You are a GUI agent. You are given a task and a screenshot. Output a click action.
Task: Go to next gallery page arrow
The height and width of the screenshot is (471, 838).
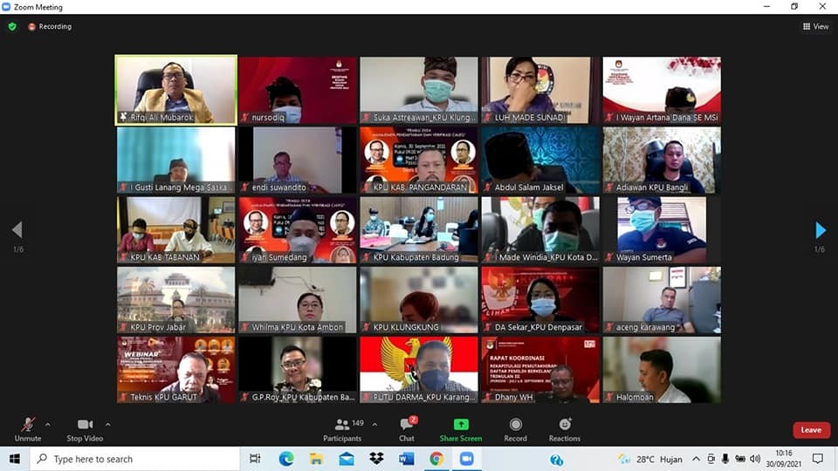820,230
